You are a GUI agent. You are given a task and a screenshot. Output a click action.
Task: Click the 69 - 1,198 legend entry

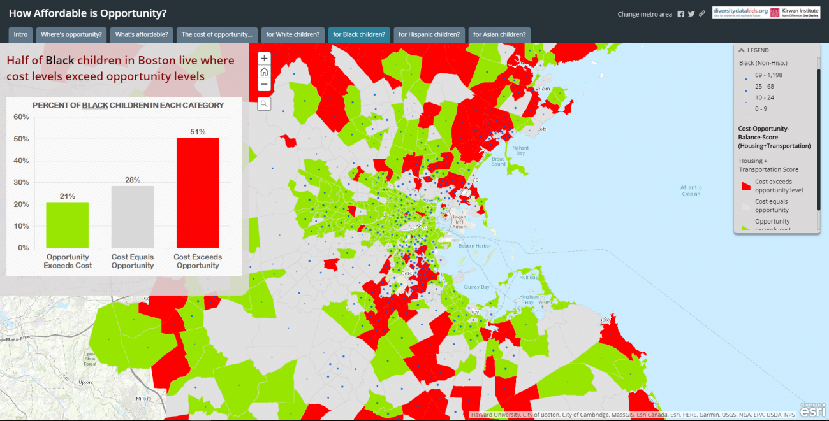point(768,75)
